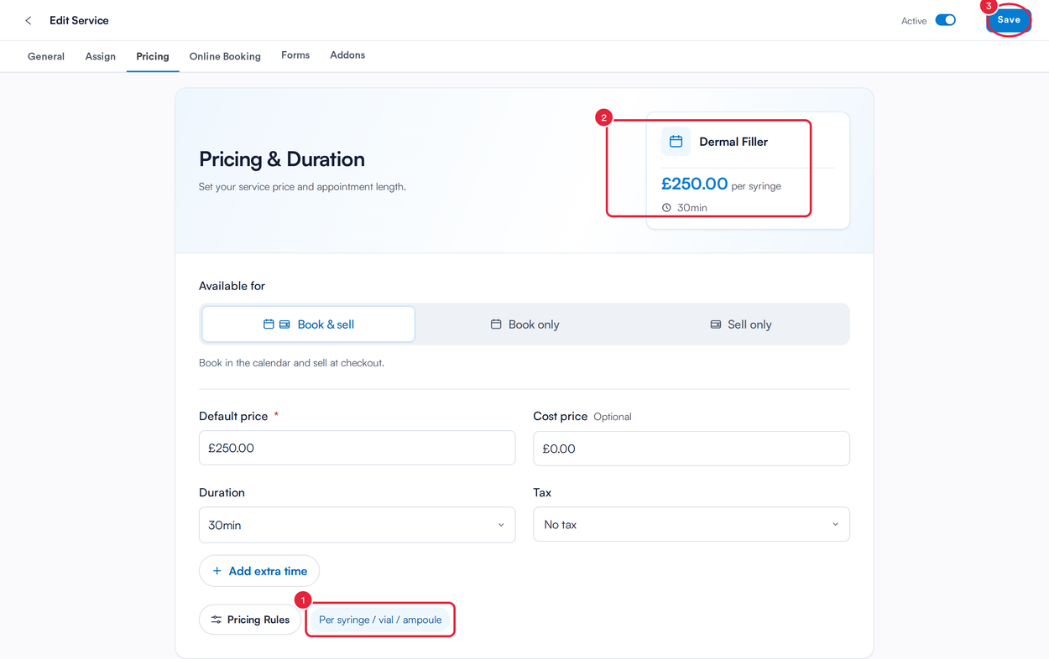Image resolution: width=1049 pixels, height=659 pixels.
Task: Click into the Cost price field
Action: click(x=692, y=449)
